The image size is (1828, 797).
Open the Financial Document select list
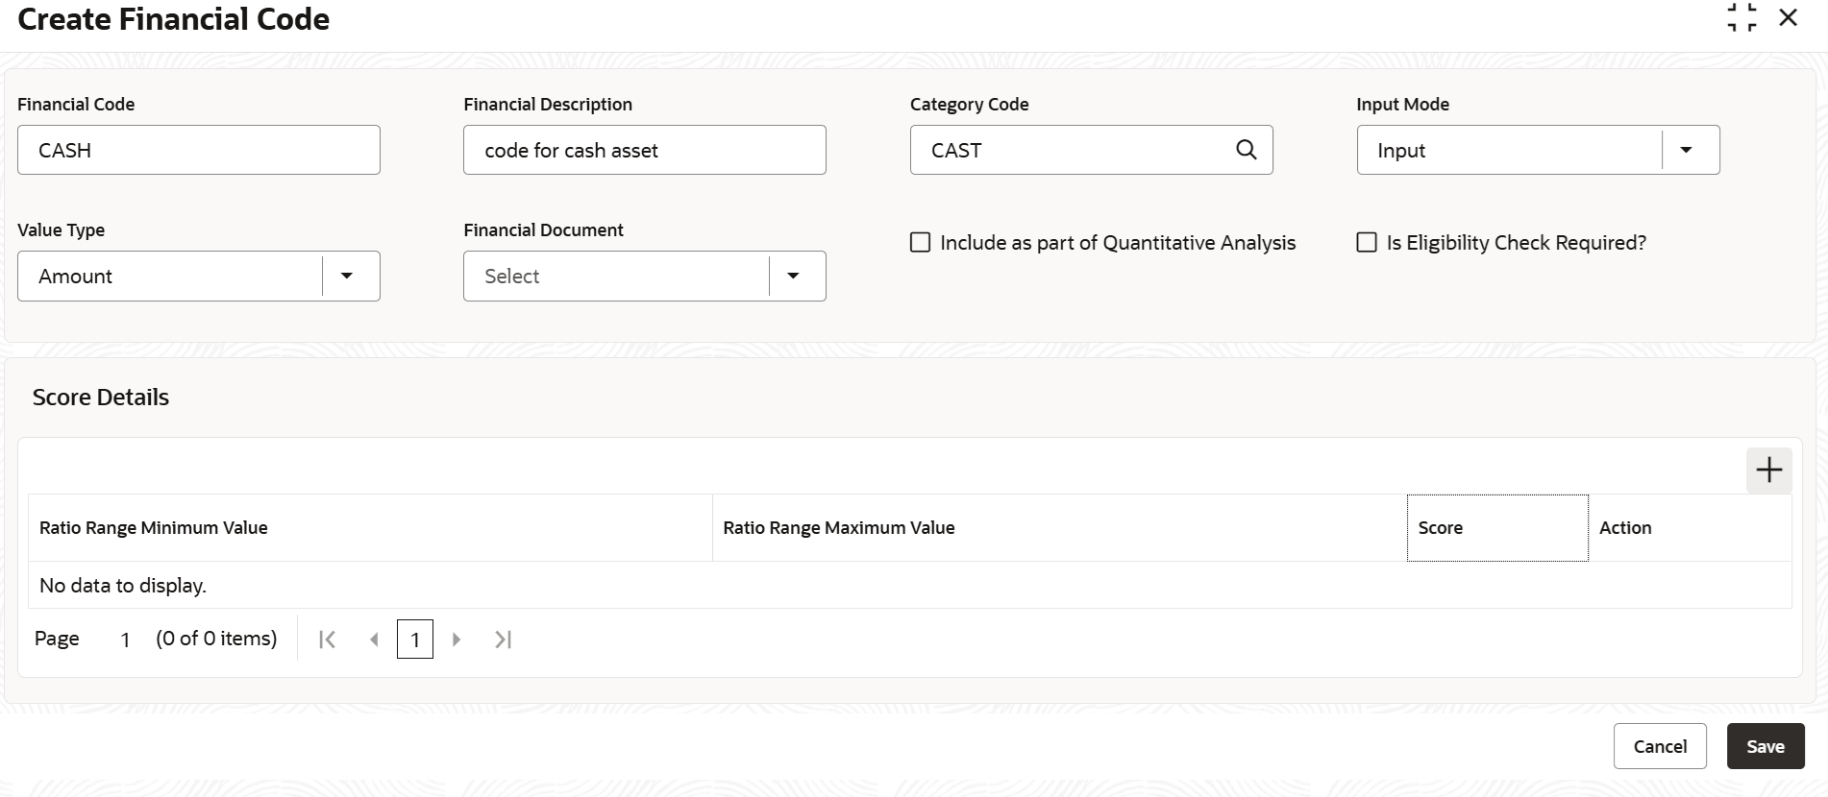pos(793,277)
